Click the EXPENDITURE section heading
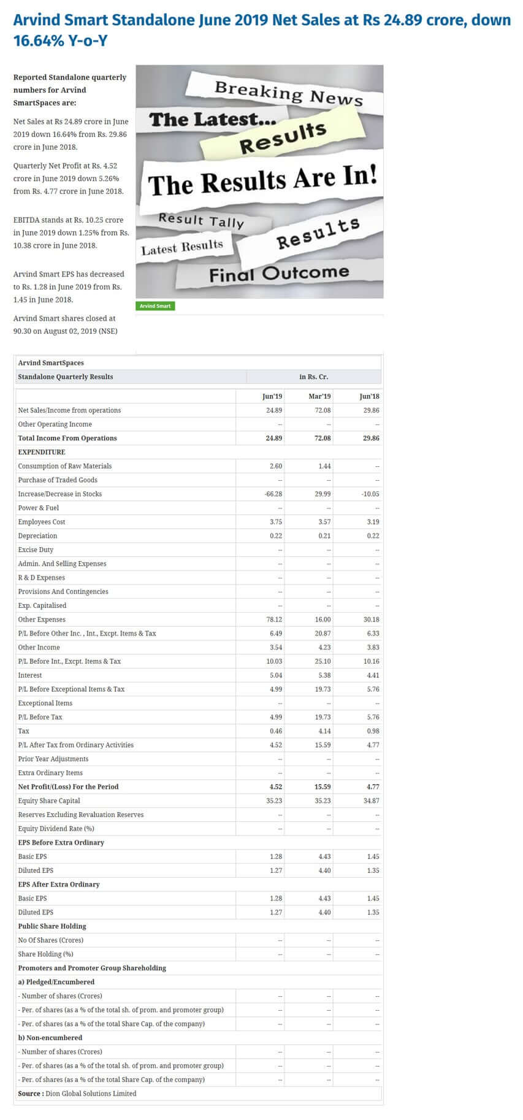Viewport: 523px width, 1120px height. pos(42,452)
